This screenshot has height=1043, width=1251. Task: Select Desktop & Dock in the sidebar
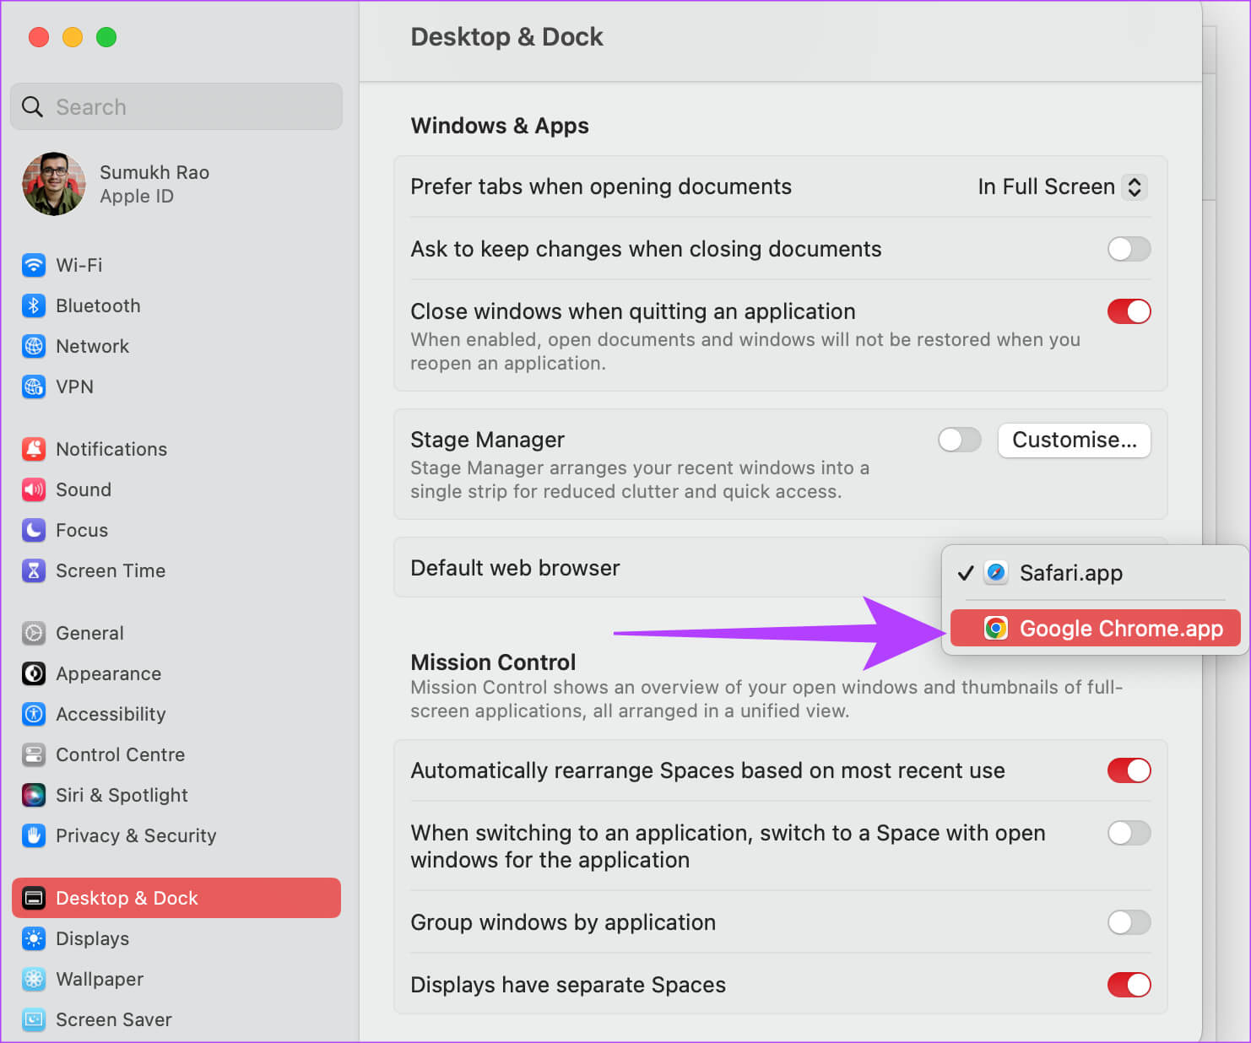tap(176, 898)
